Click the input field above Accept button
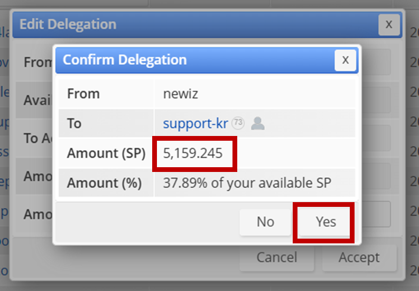 376,214
